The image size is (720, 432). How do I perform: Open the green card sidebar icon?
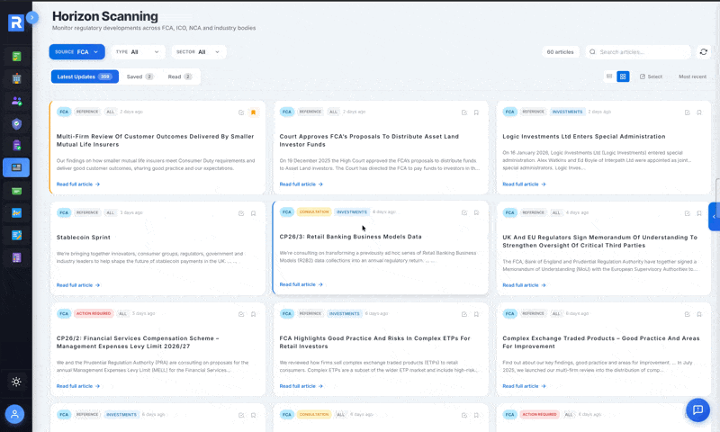pos(16,191)
